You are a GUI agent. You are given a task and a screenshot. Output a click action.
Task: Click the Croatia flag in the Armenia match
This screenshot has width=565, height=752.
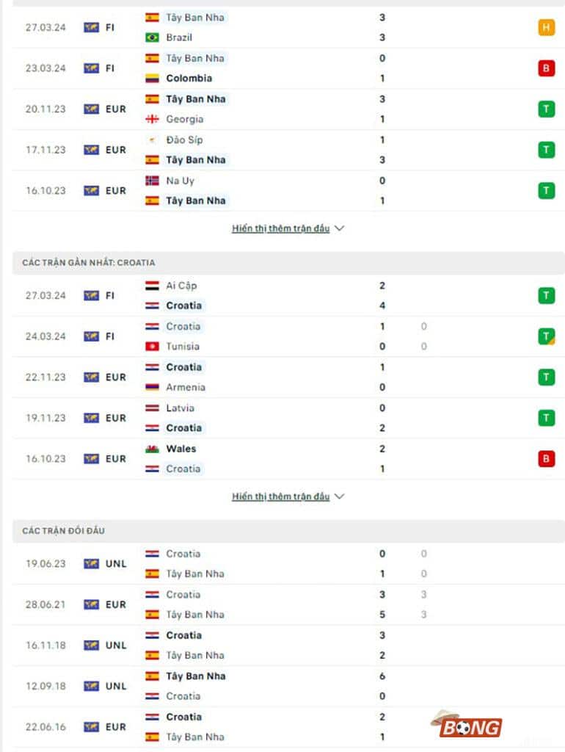[150, 367]
